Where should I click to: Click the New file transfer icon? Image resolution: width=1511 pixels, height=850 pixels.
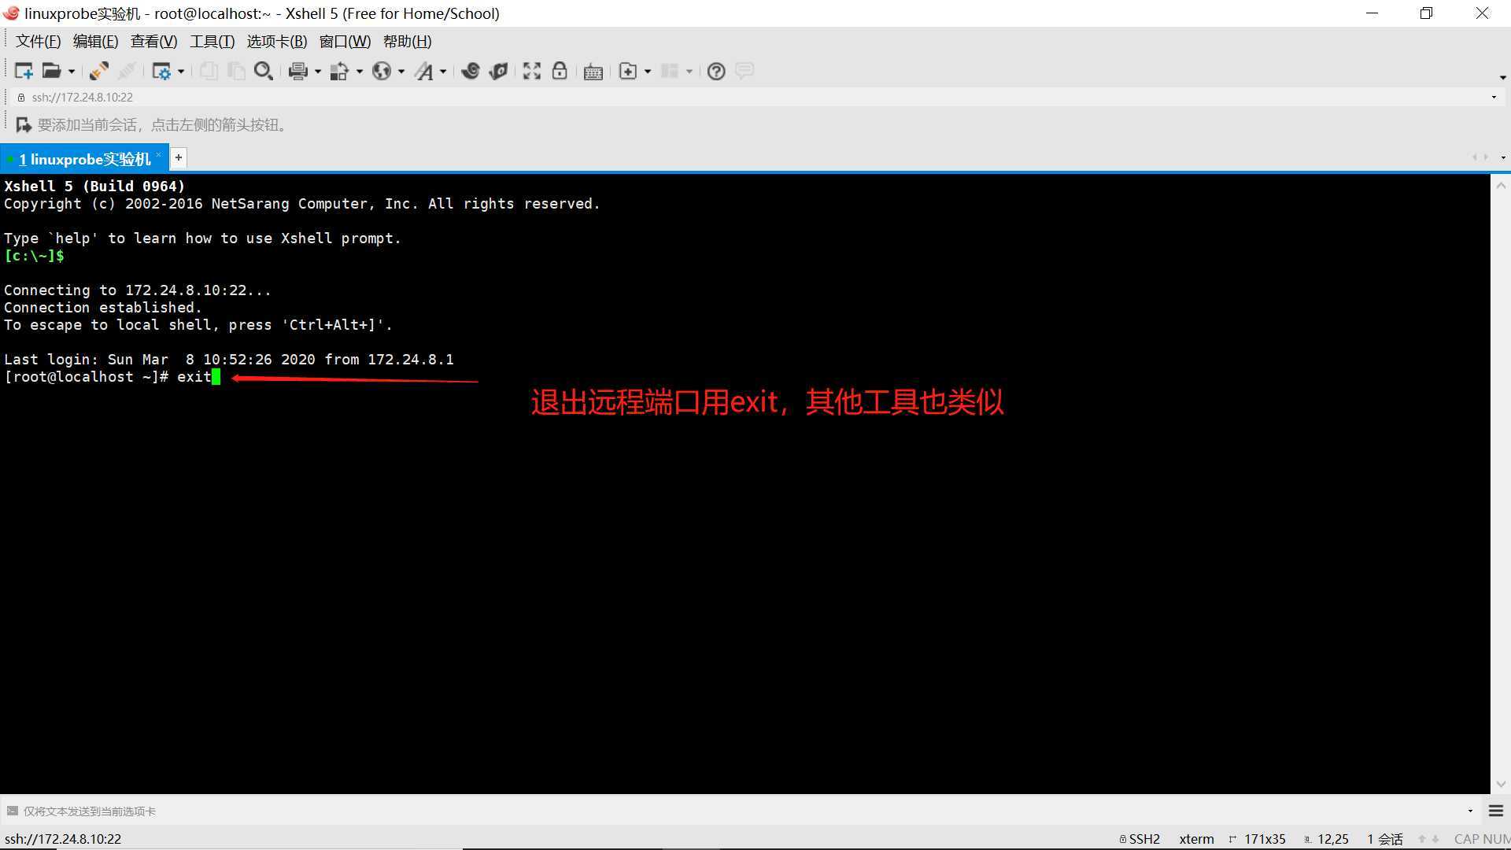click(x=628, y=71)
